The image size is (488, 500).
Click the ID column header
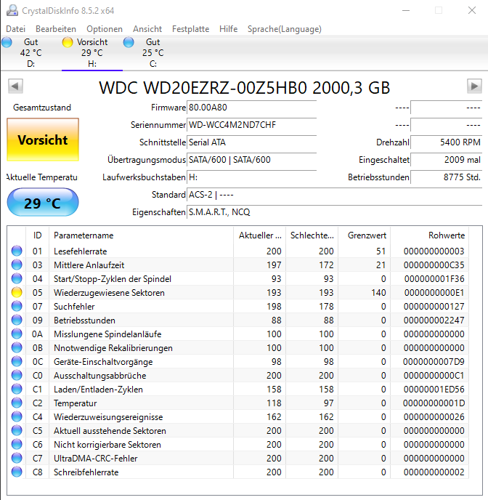tap(37, 235)
